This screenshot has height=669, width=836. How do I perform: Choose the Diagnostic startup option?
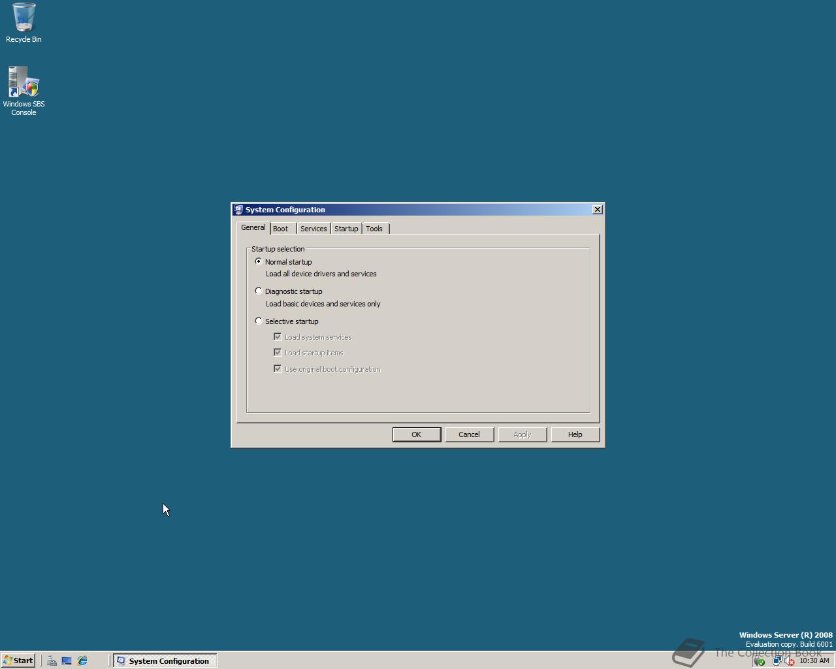pyautogui.click(x=259, y=291)
